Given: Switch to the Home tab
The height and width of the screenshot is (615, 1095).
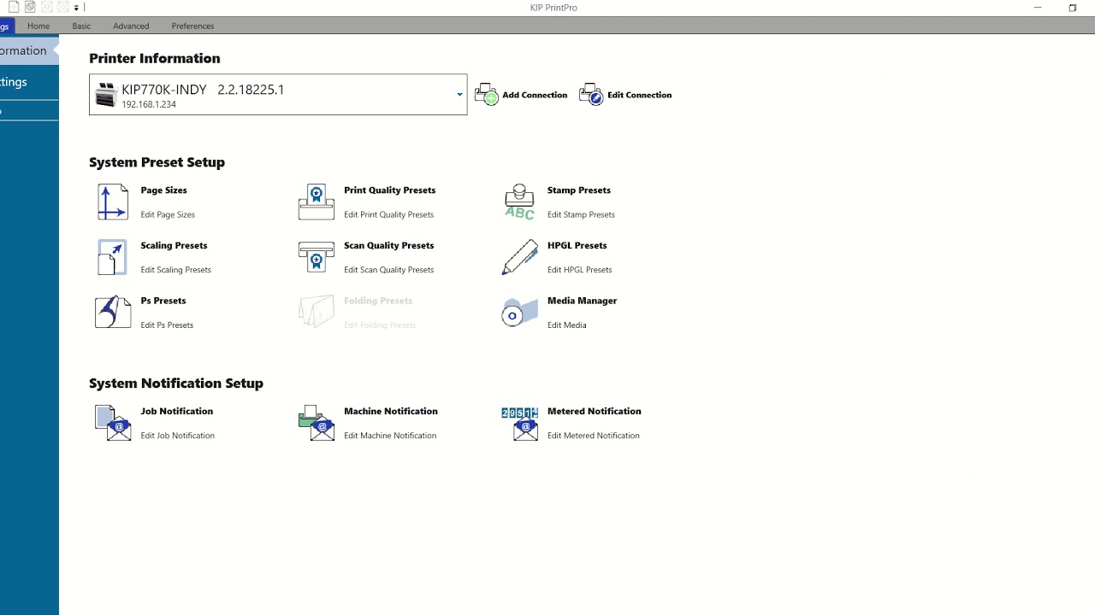Looking at the screenshot, I should point(38,26).
